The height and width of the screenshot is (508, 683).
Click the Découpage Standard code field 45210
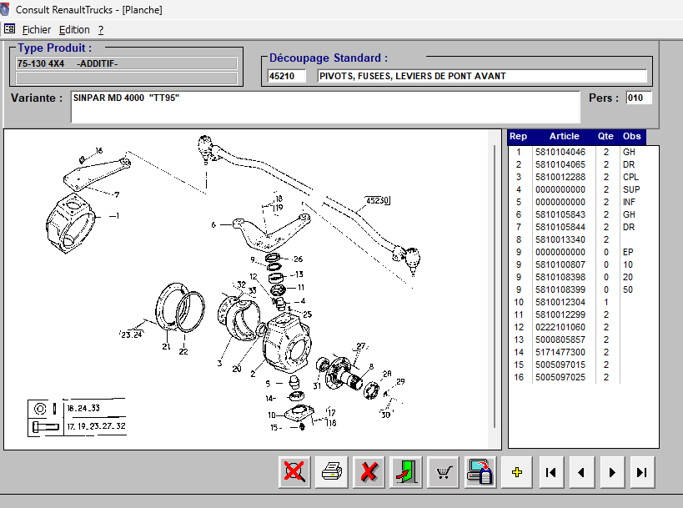(287, 76)
